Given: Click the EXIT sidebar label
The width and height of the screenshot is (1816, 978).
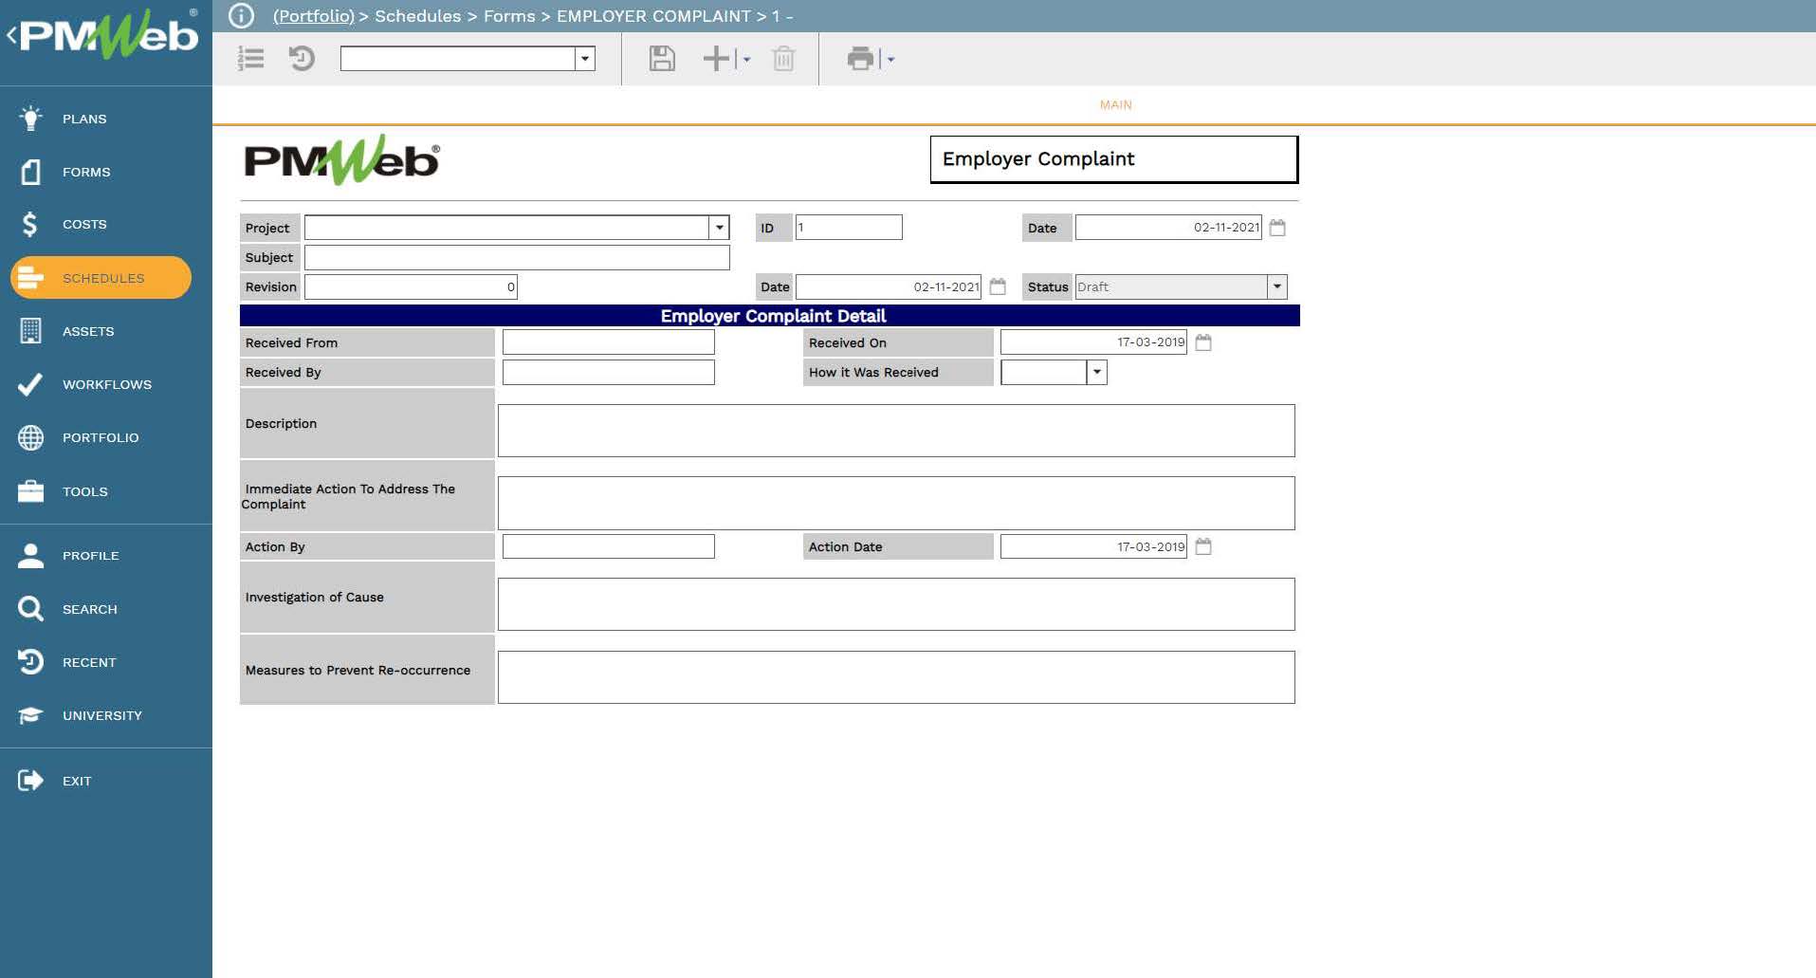Looking at the screenshot, I should click(x=77, y=781).
